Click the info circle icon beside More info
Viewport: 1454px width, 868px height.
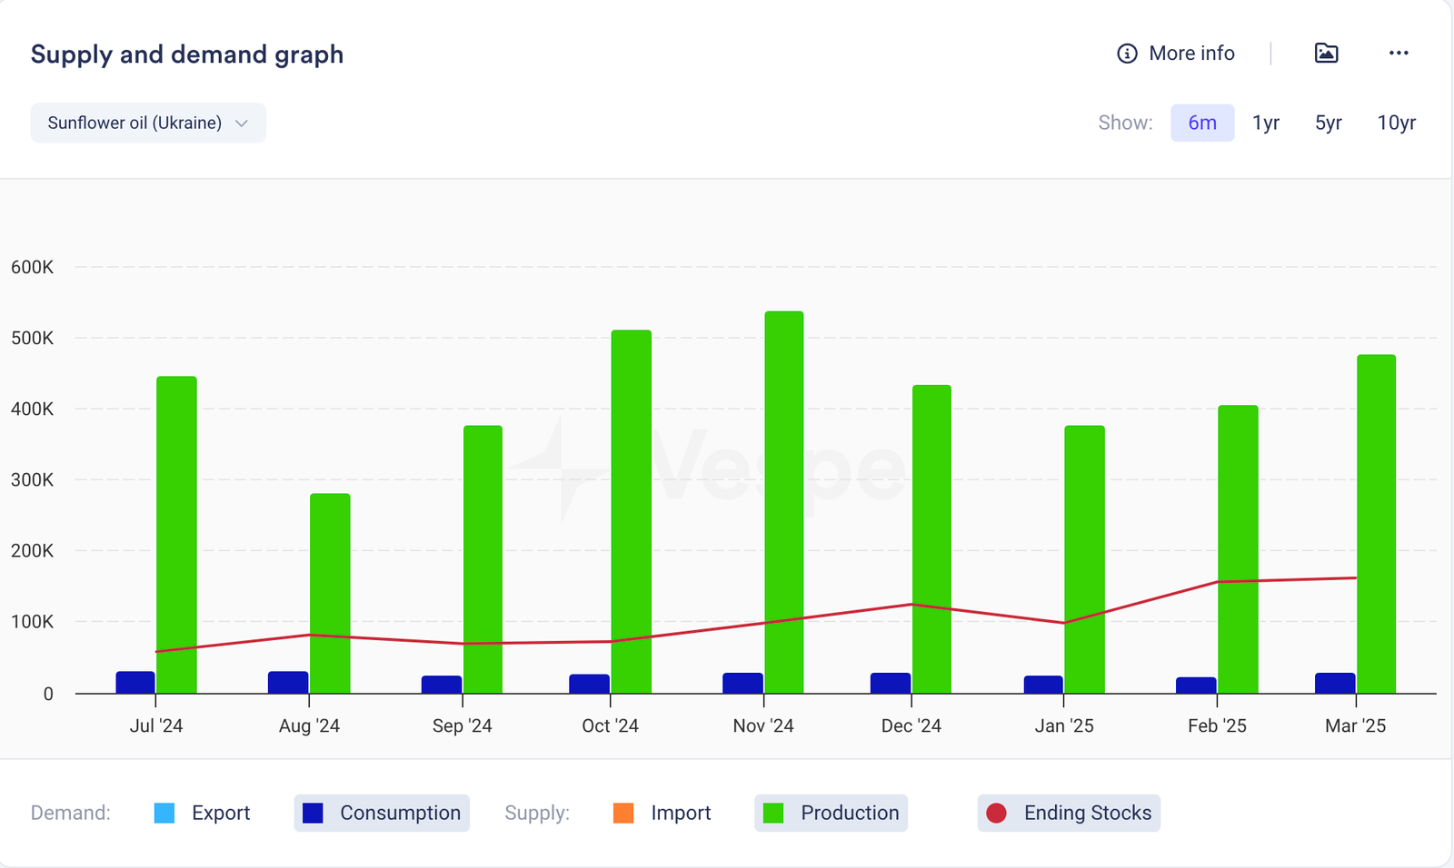(1127, 54)
